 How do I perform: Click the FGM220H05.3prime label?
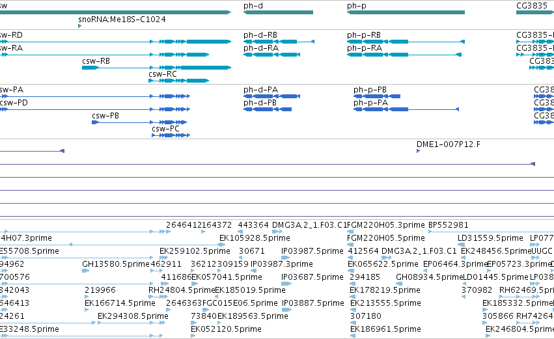pyautogui.click(x=386, y=225)
